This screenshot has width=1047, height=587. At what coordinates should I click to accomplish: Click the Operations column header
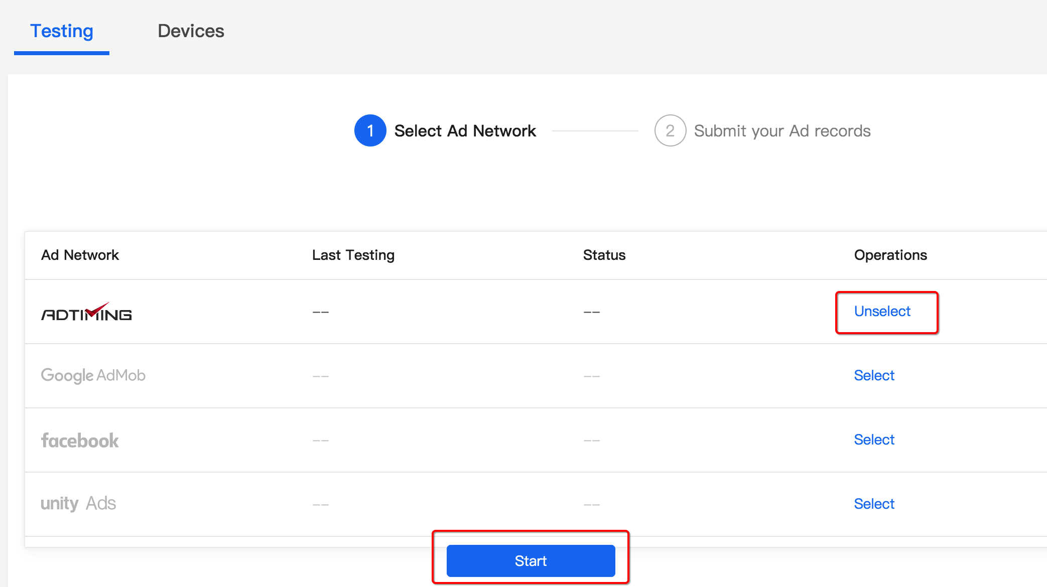(890, 255)
